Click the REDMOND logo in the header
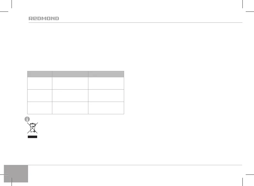The height and width of the screenshot is (186, 254). coord(44,19)
